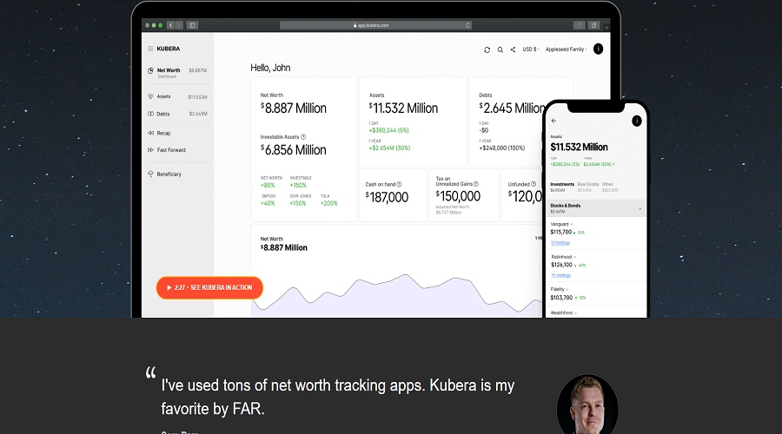Click the testimonial author photo

point(587,404)
